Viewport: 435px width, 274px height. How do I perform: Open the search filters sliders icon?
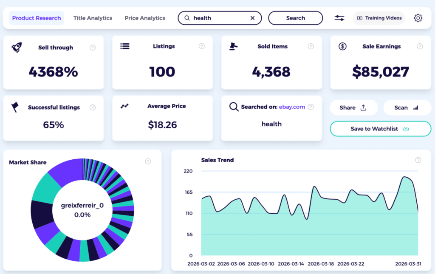[x=339, y=18]
